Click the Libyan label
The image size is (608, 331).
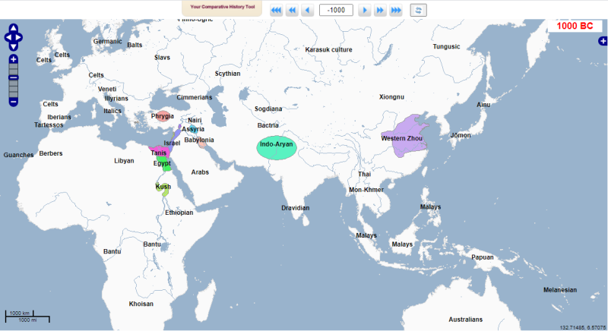(124, 161)
